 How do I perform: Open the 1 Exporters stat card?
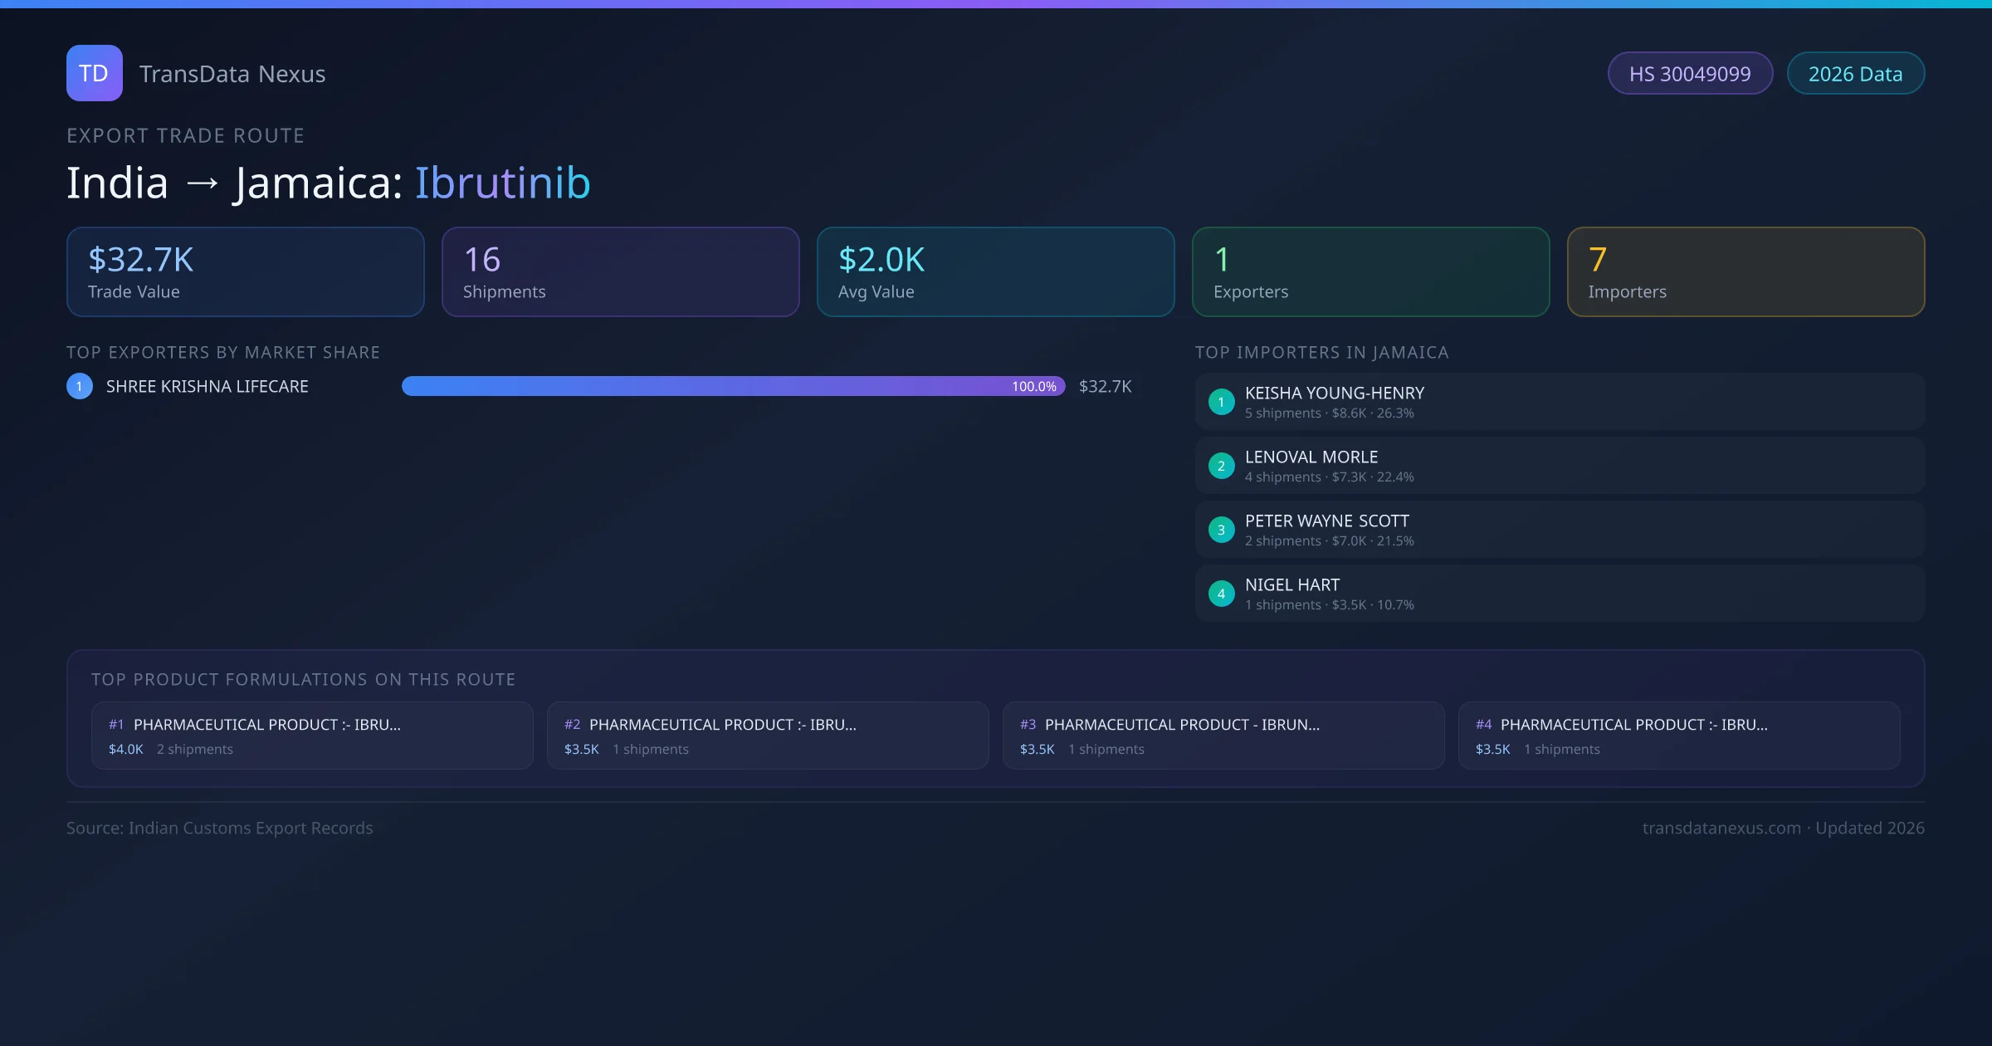(x=1370, y=272)
